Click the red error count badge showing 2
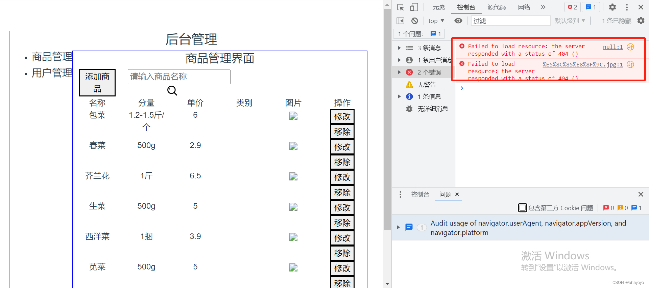The image size is (649, 288). pos(572,7)
